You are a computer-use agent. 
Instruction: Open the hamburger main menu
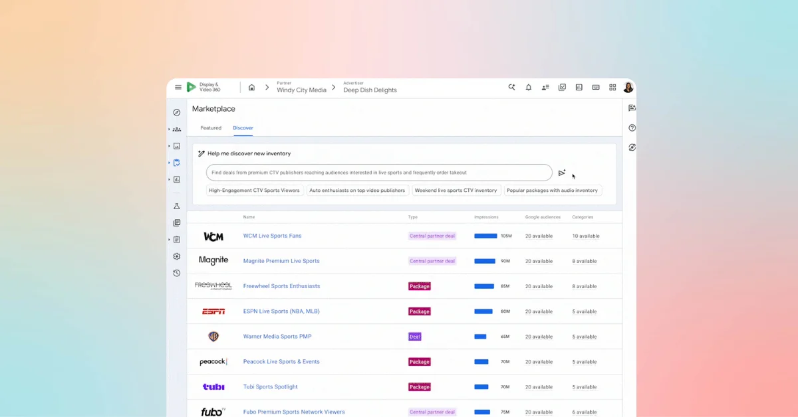178,88
